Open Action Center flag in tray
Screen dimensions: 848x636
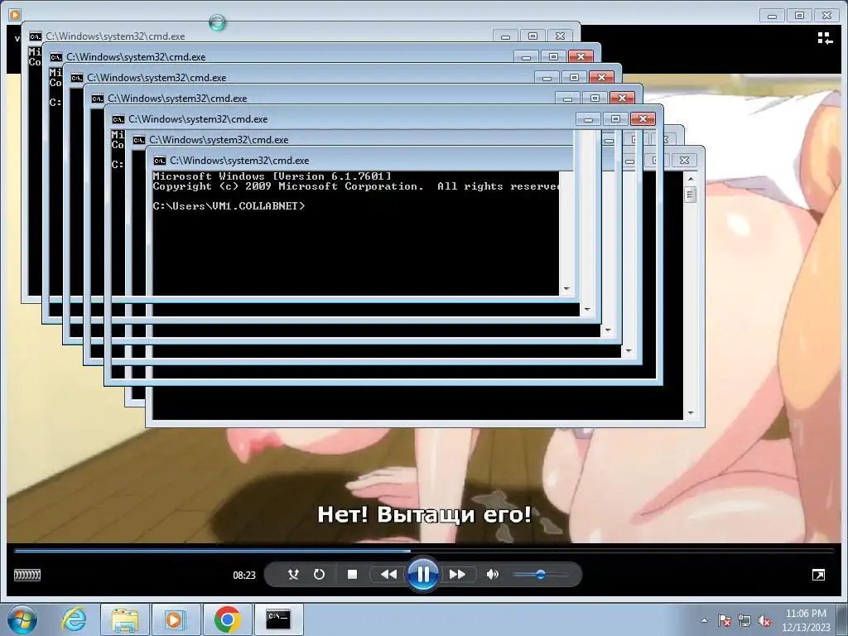coord(724,621)
